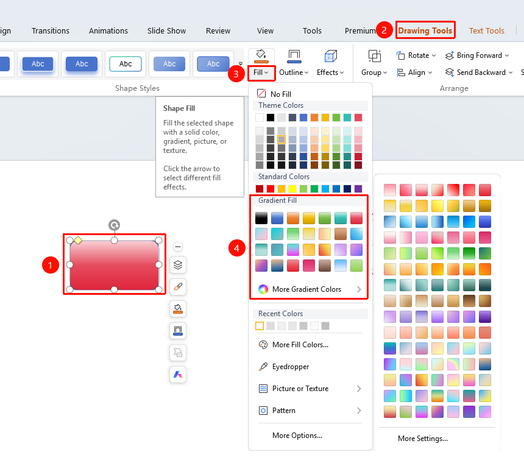Choose the first white swatch in Recent Colors
Viewport: 524px width, 466px height.
pos(260,326)
